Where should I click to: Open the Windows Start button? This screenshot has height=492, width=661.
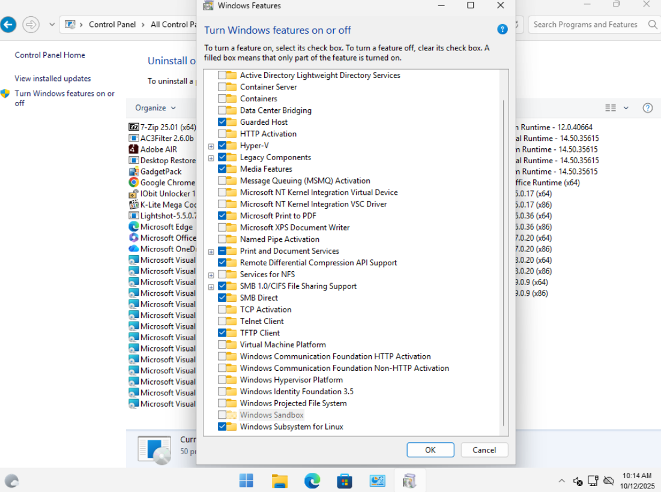tap(246, 481)
